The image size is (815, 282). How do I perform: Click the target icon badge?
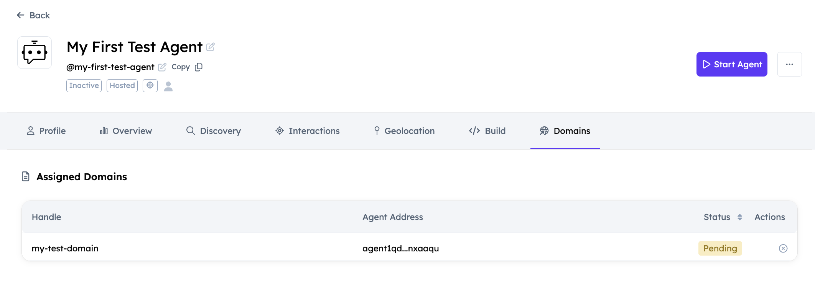150,85
